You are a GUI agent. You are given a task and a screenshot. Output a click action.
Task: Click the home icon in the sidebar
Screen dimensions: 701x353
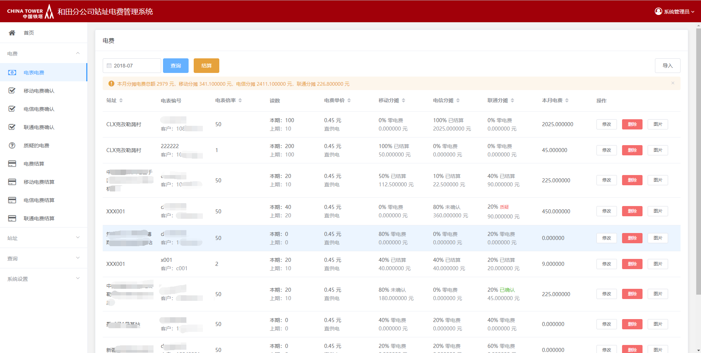tap(12, 33)
